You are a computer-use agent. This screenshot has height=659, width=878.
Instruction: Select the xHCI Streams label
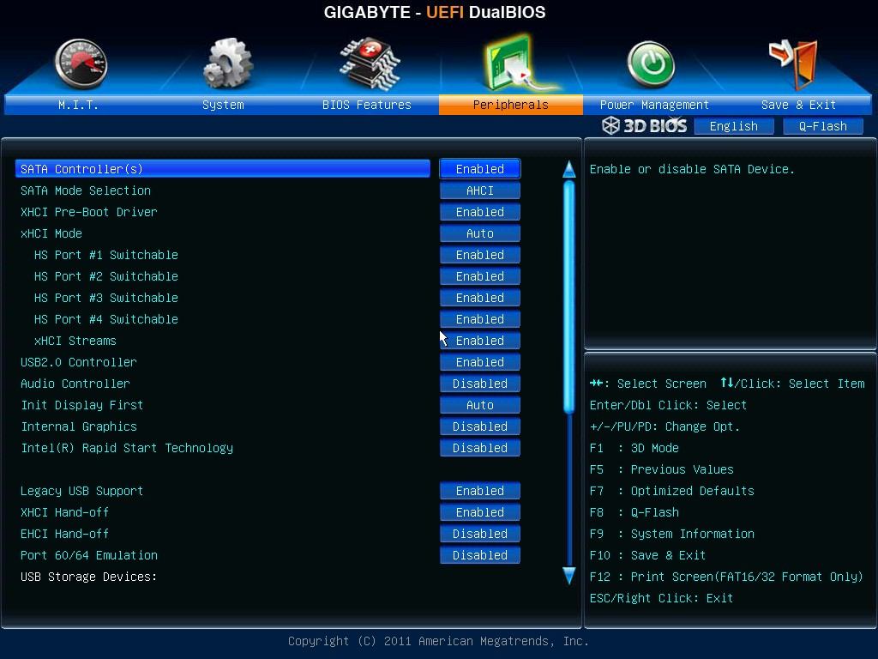click(75, 341)
